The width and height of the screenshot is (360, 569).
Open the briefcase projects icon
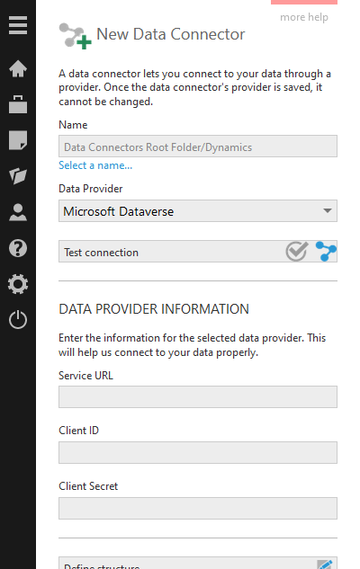click(18, 104)
